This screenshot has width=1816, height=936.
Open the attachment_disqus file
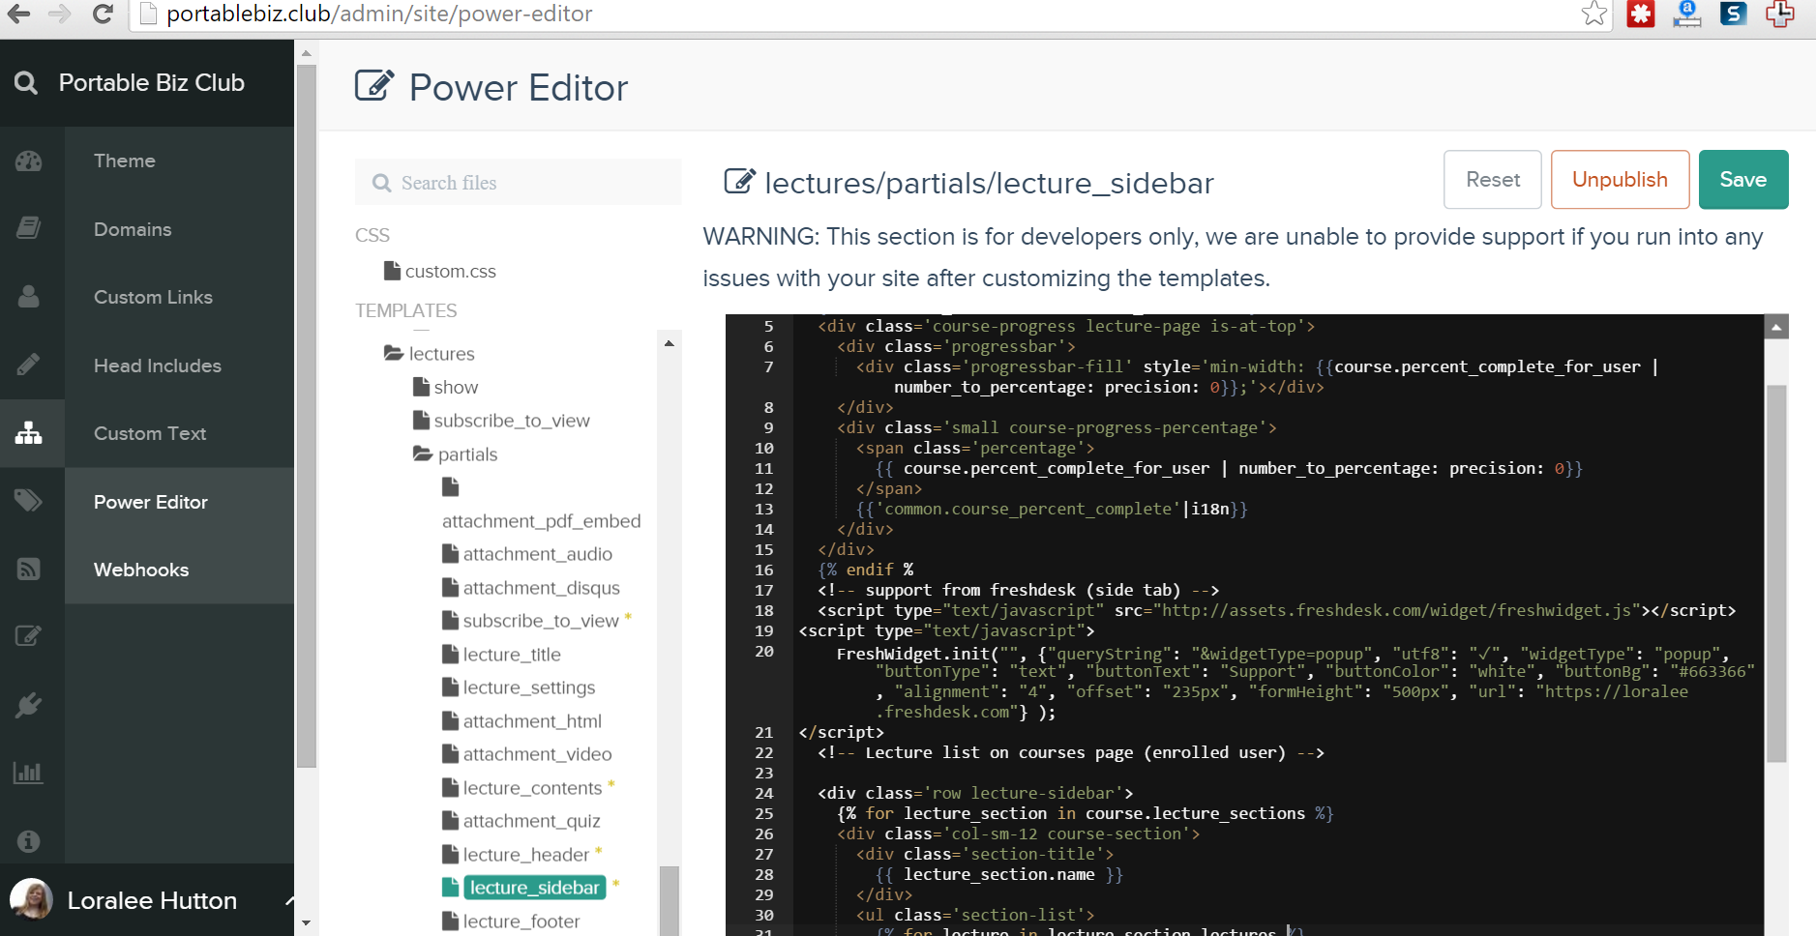541,588
